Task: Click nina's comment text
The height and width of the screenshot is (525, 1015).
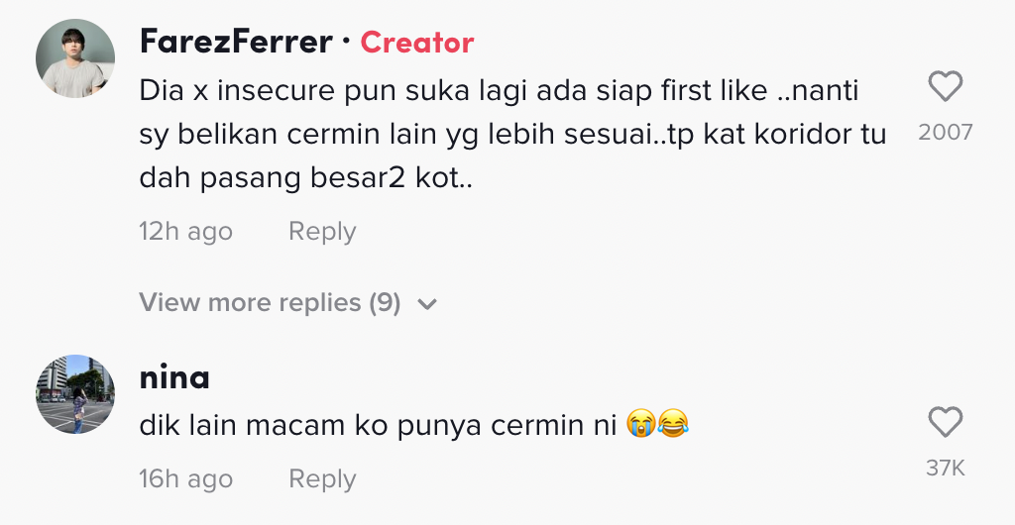Action: coord(377,425)
